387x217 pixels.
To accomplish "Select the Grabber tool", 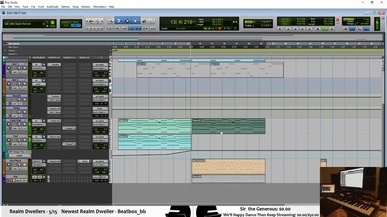I will point(135,21).
